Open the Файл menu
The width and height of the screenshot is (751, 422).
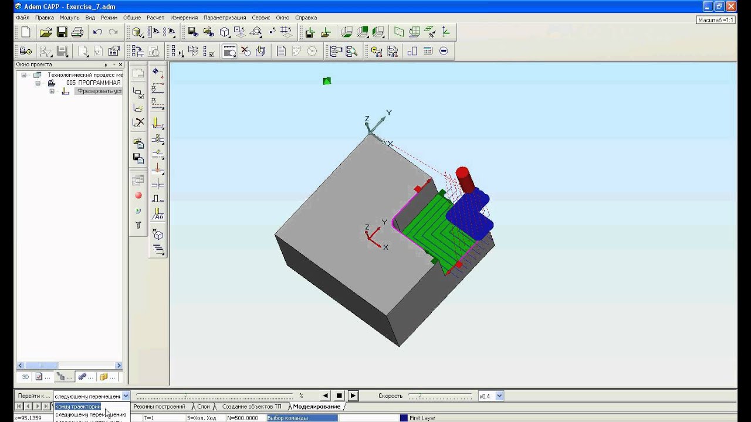[x=23, y=18]
